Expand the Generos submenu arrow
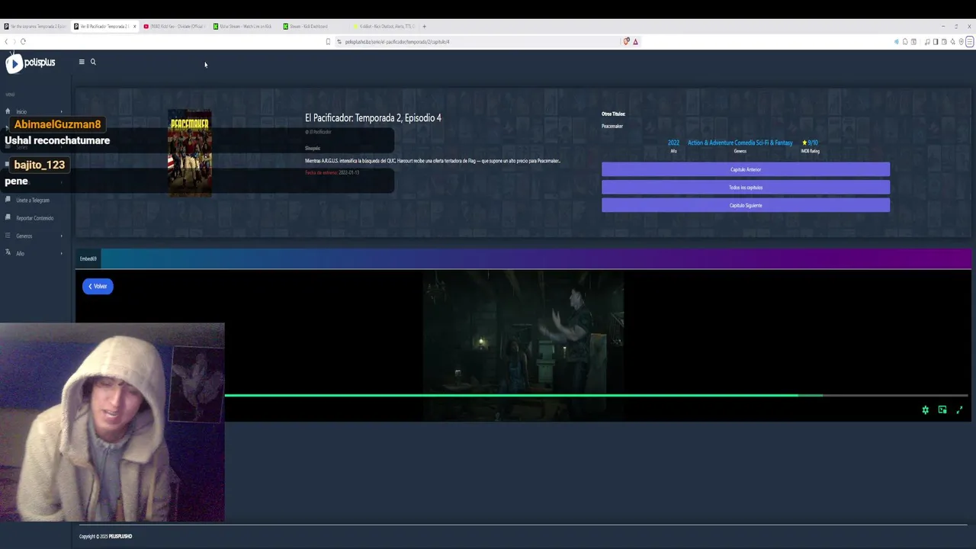Viewport: 976px width, 549px height. pyautogui.click(x=62, y=236)
